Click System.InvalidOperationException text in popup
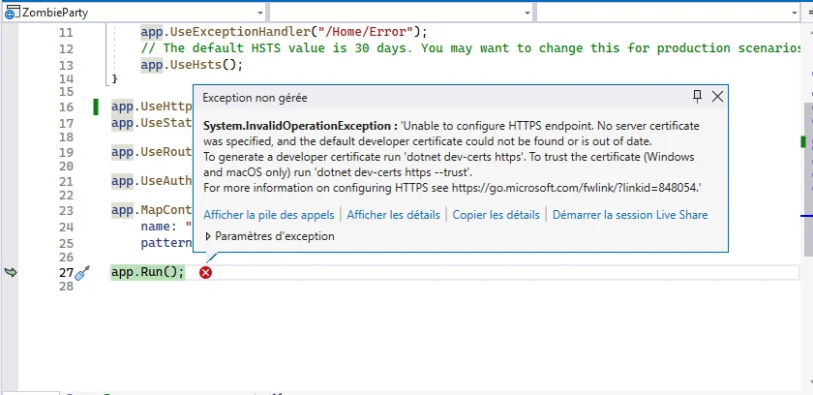 [x=300, y=126]
